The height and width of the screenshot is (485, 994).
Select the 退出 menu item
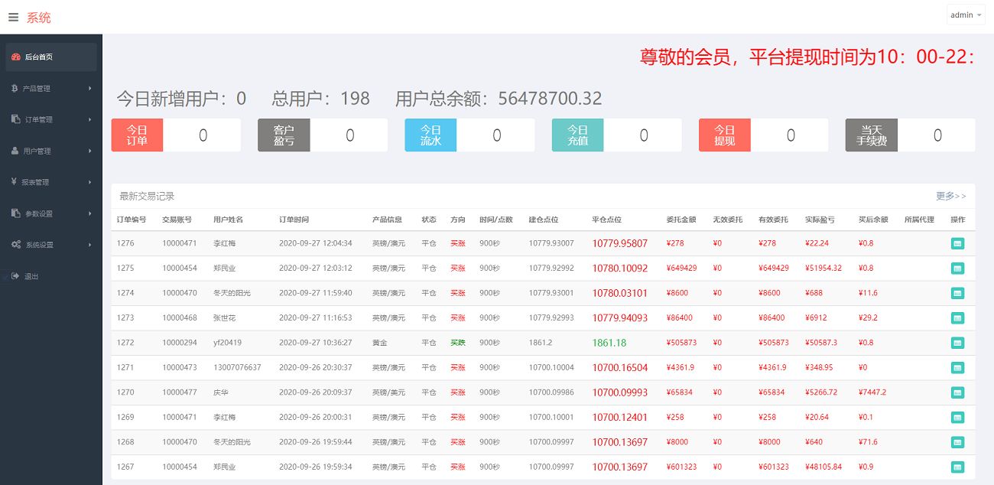click(31, 277)
